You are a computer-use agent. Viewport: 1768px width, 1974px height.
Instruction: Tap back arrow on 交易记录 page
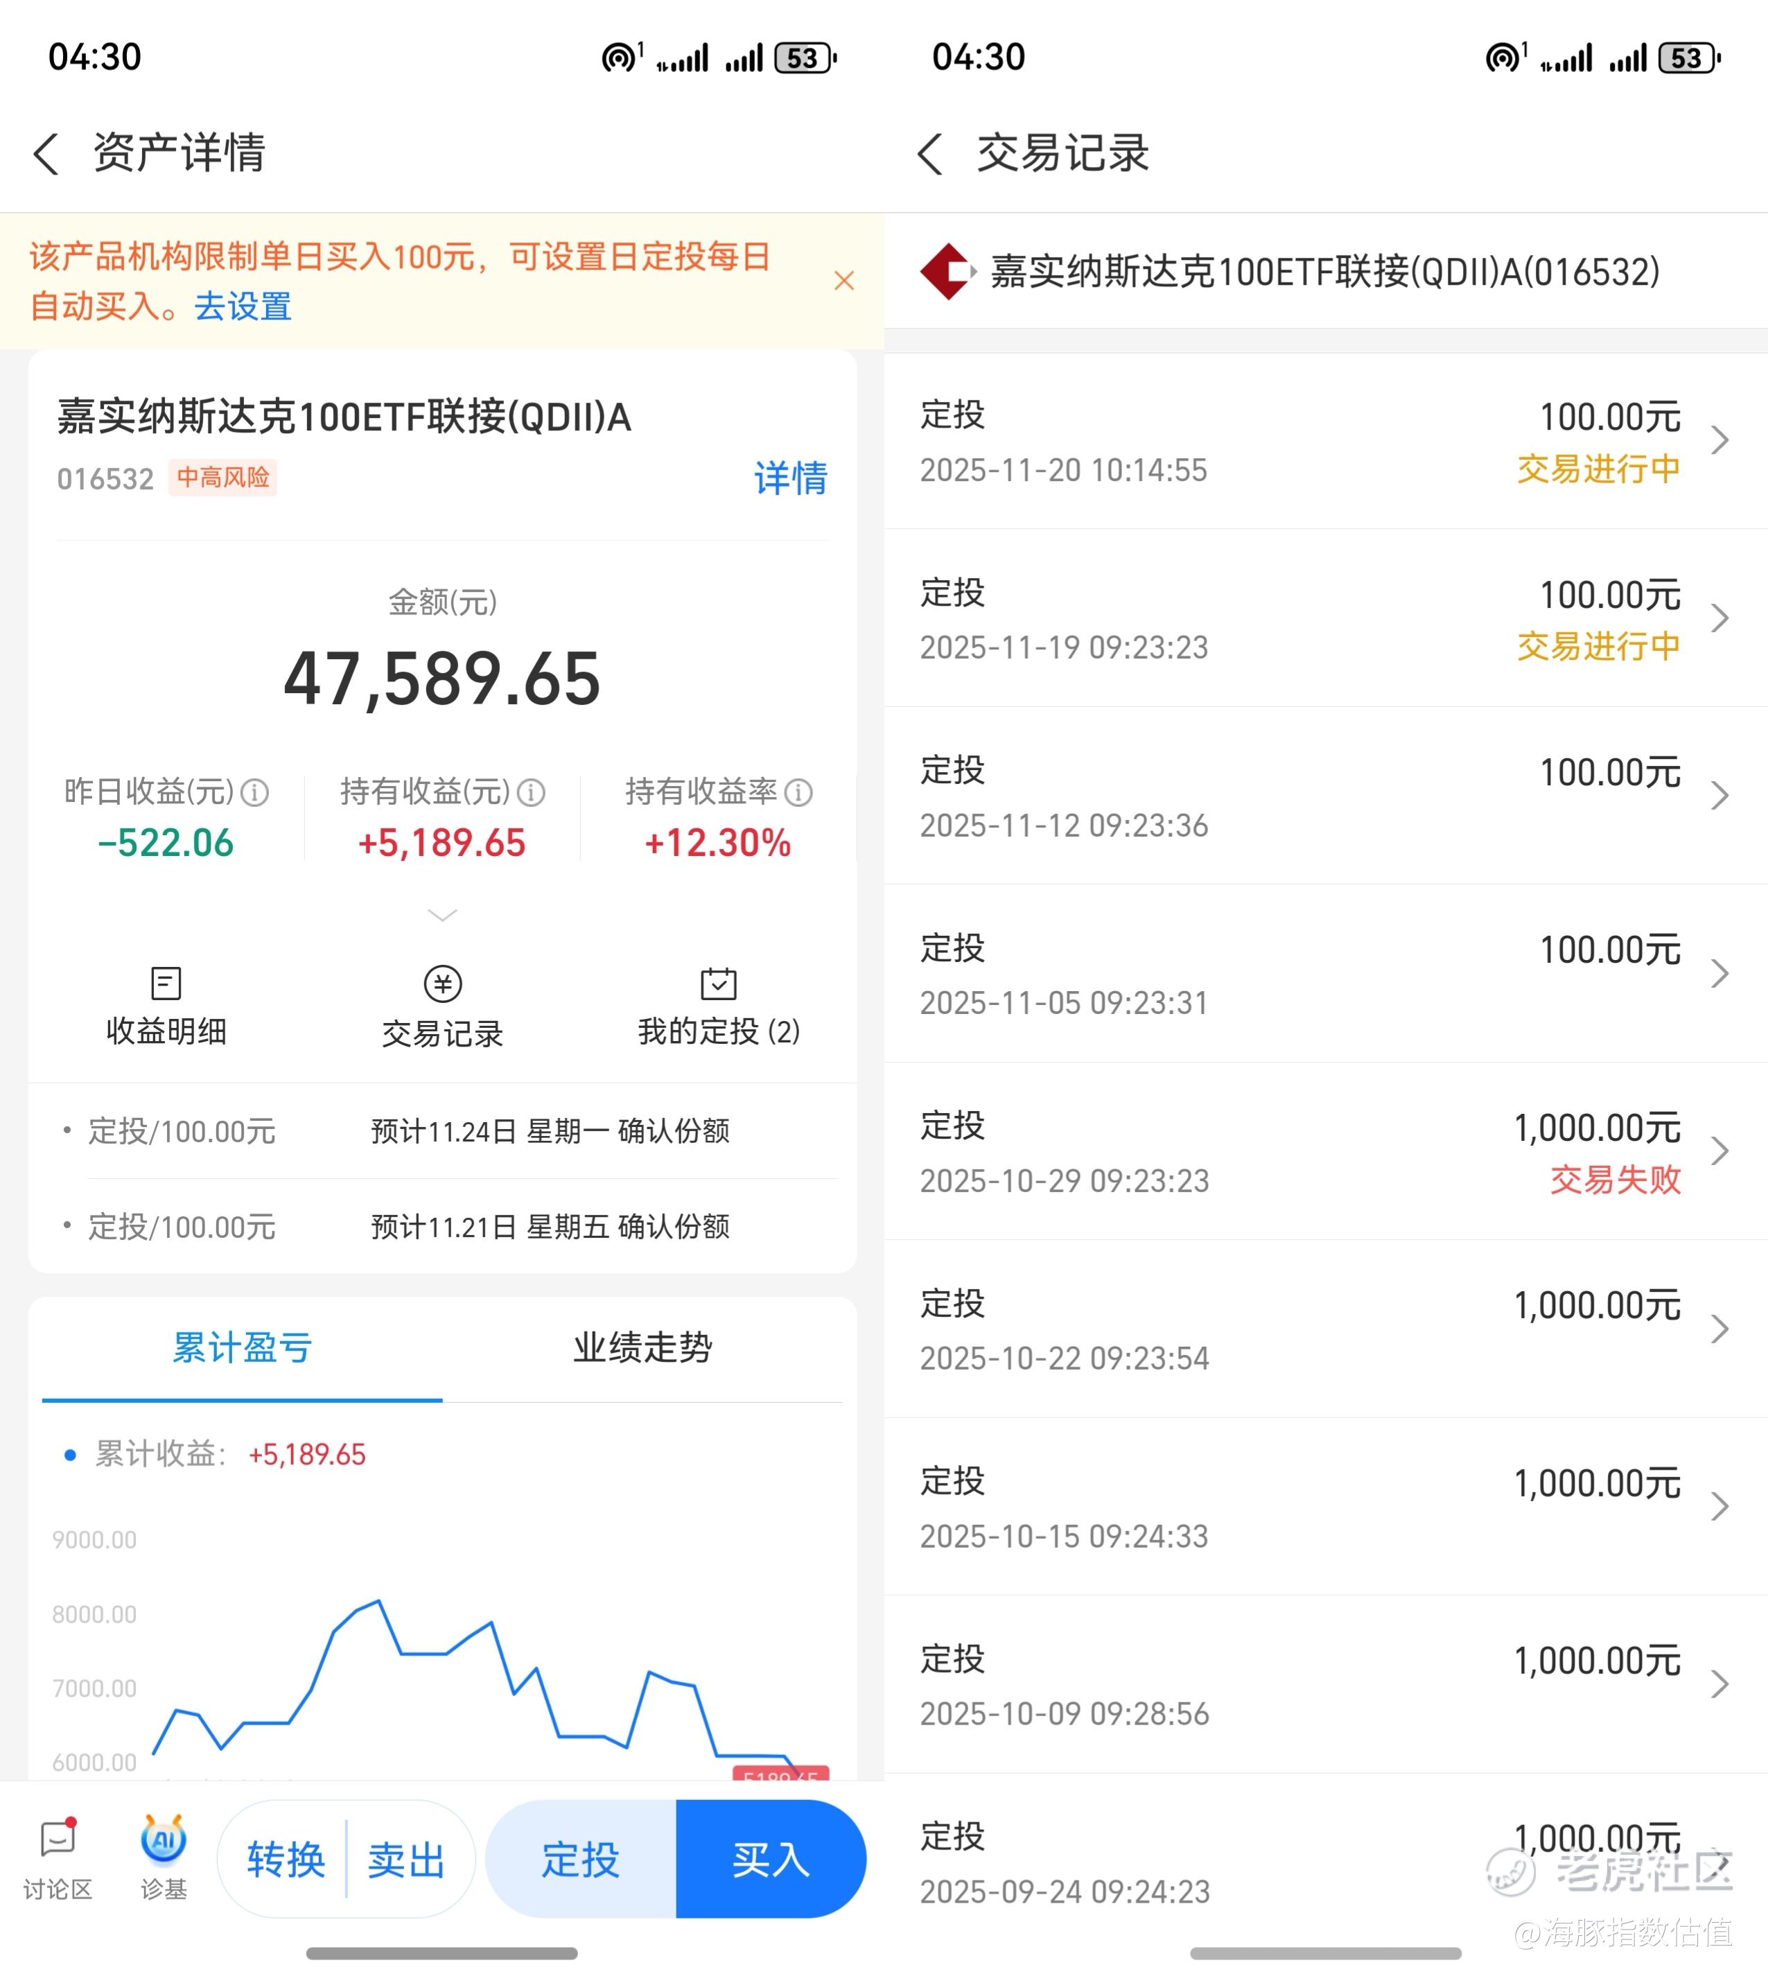pyautogui.click(x=929, y=153)
